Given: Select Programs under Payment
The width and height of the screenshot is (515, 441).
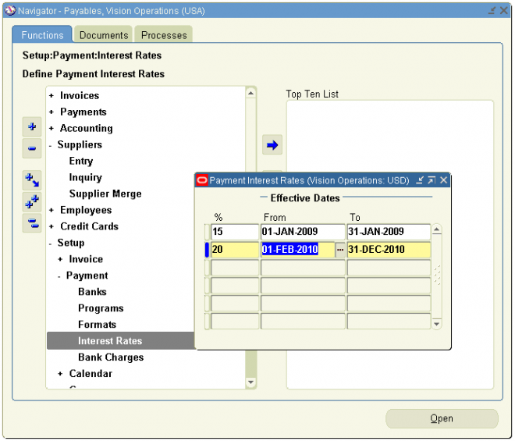Looking at the screenshot, I should click(101, 308).
